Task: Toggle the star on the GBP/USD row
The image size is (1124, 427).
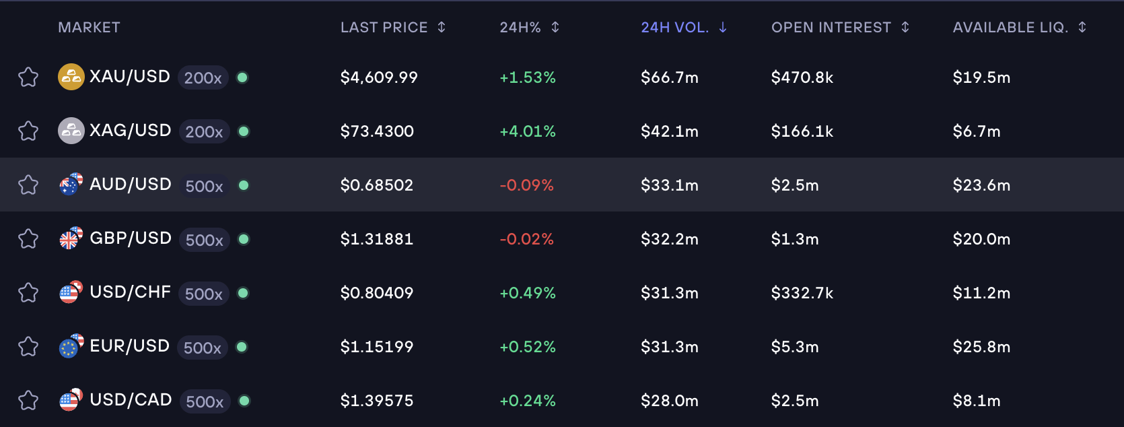Action: tap(28, 238)
